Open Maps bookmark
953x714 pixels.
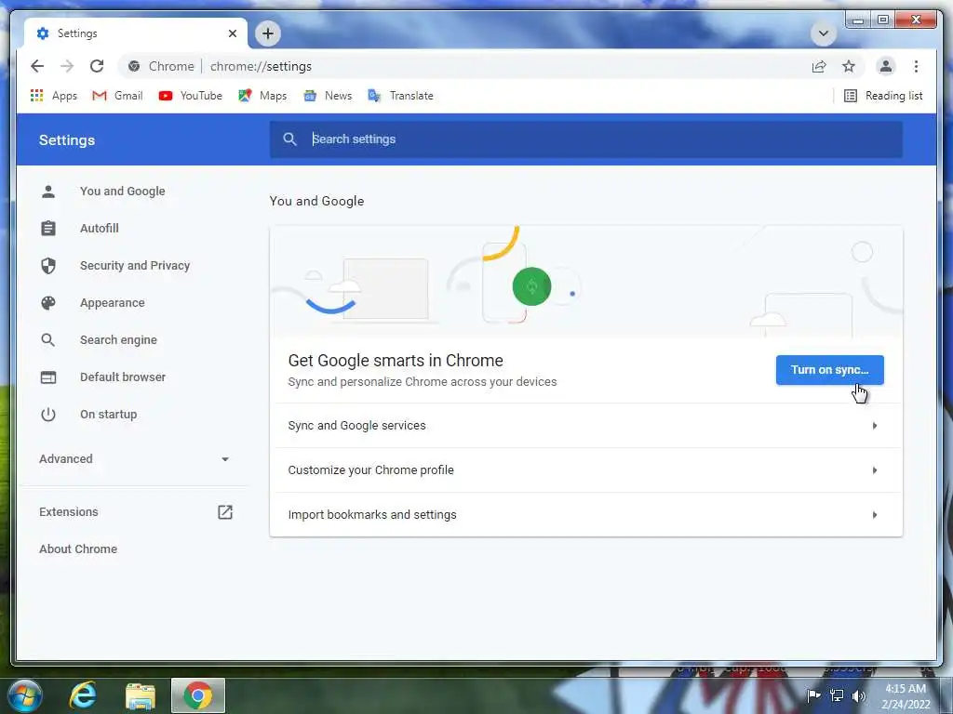(262, 96)
